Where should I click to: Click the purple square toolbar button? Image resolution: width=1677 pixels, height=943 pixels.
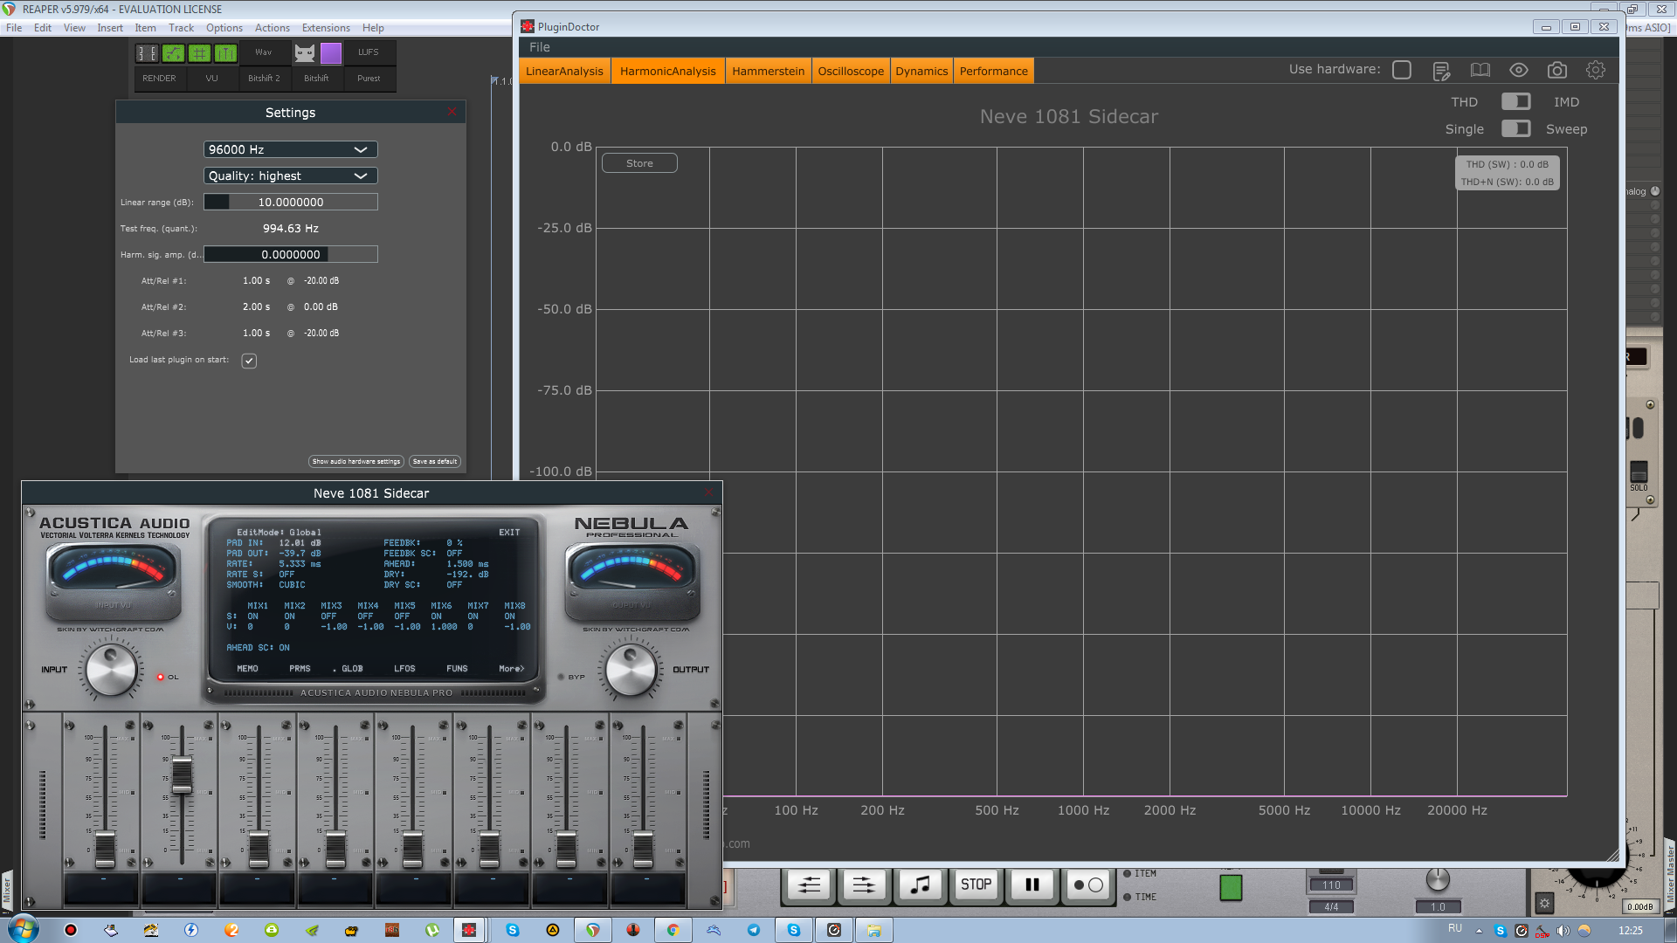click(331, 53)
